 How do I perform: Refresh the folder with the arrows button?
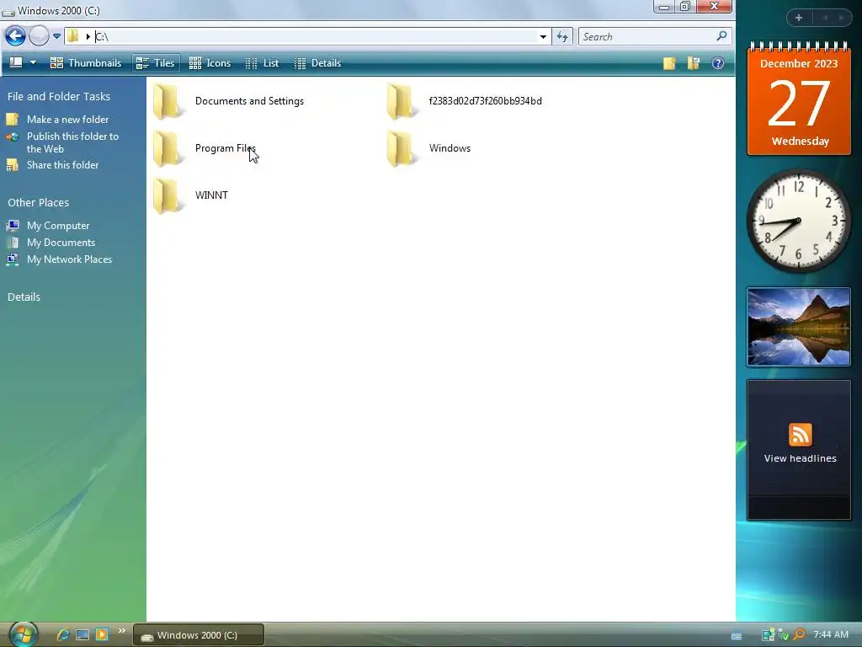coord(561,37)
